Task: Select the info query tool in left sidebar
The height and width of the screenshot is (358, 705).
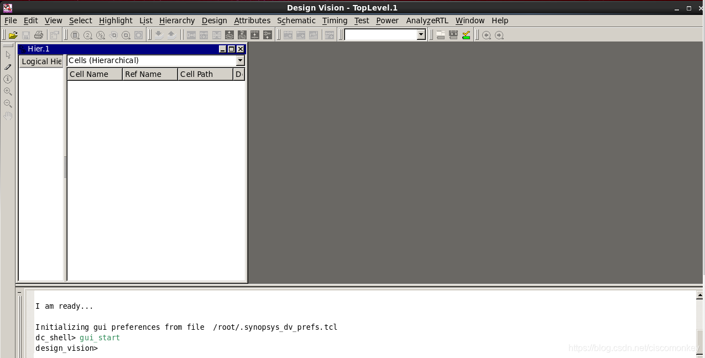Action: pyautogui.click(x=8, y=79)
